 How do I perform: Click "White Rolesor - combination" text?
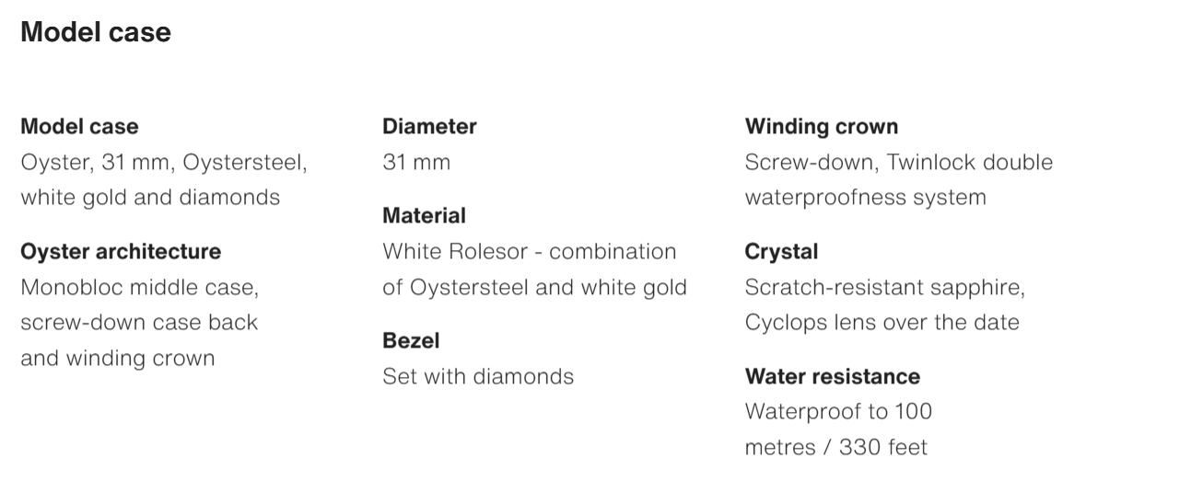(x=530, y=251)
